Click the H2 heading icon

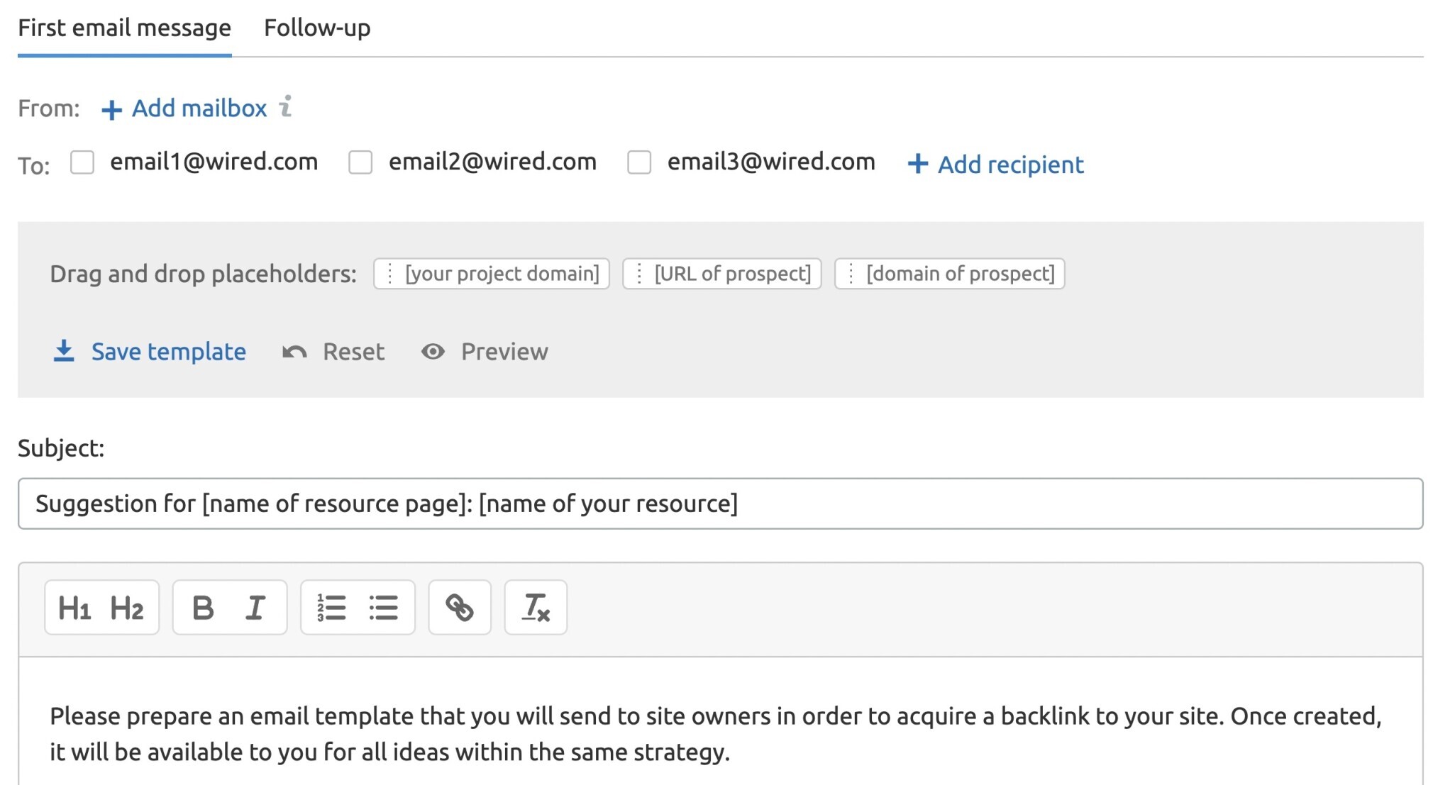click(x=127, y=607)
